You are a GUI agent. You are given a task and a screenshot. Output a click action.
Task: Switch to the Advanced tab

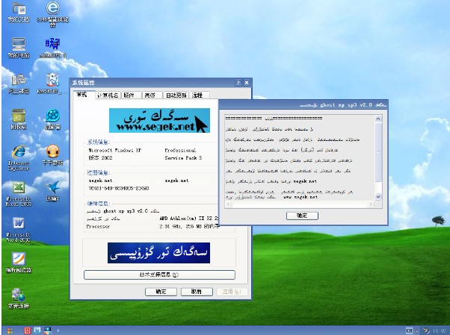150,96
